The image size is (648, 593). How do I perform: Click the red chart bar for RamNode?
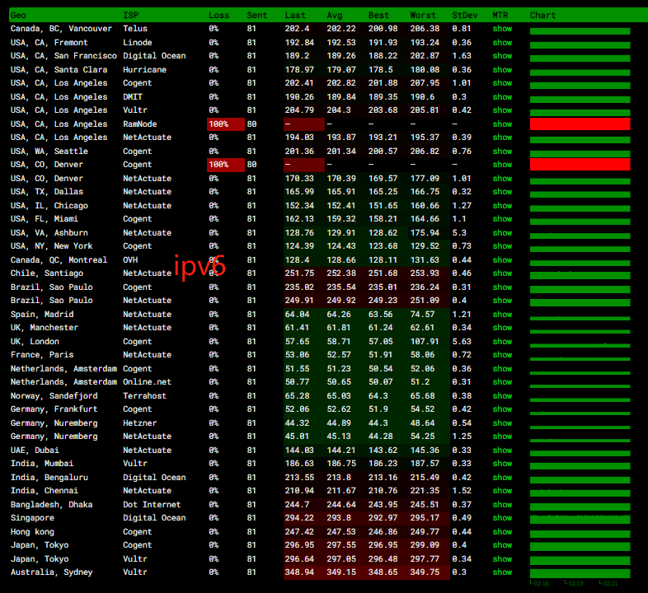click(x=580, y=124)
